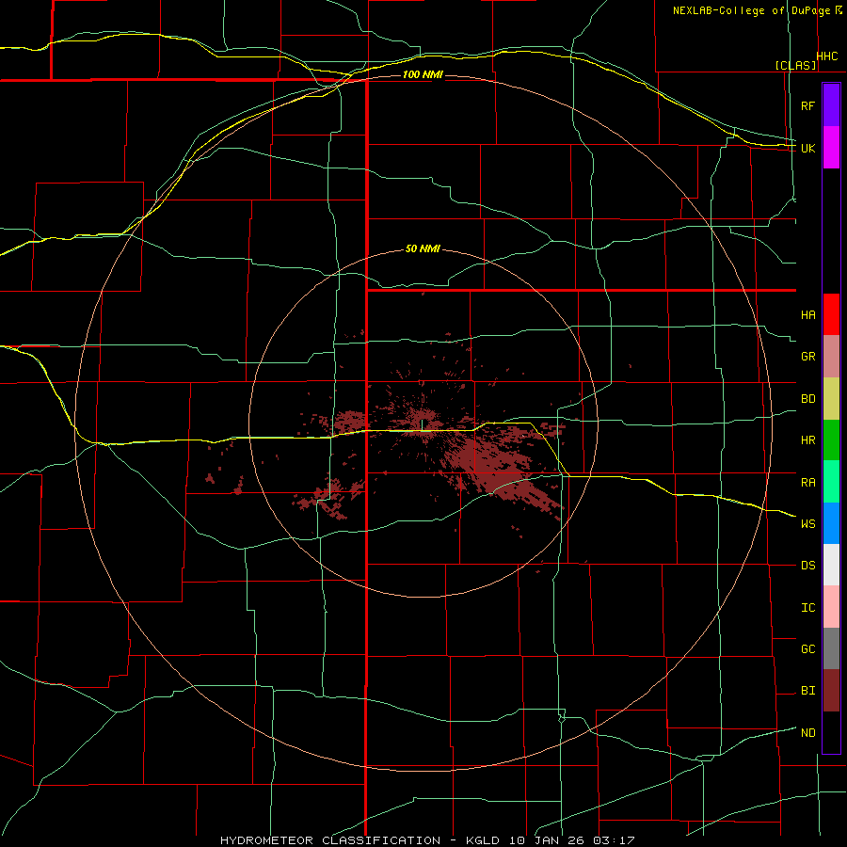Click the RF legend label
Screen dimensions: 847x847
point(807,105)
